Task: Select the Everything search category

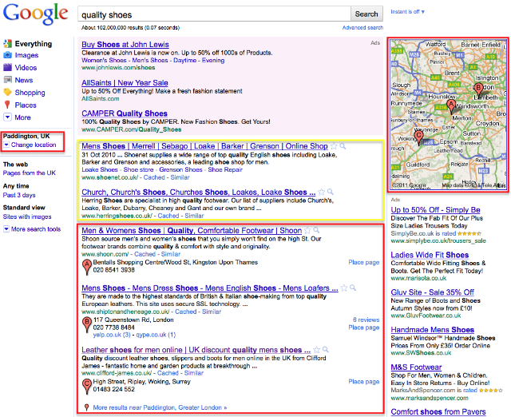Action: pos(34,44)
